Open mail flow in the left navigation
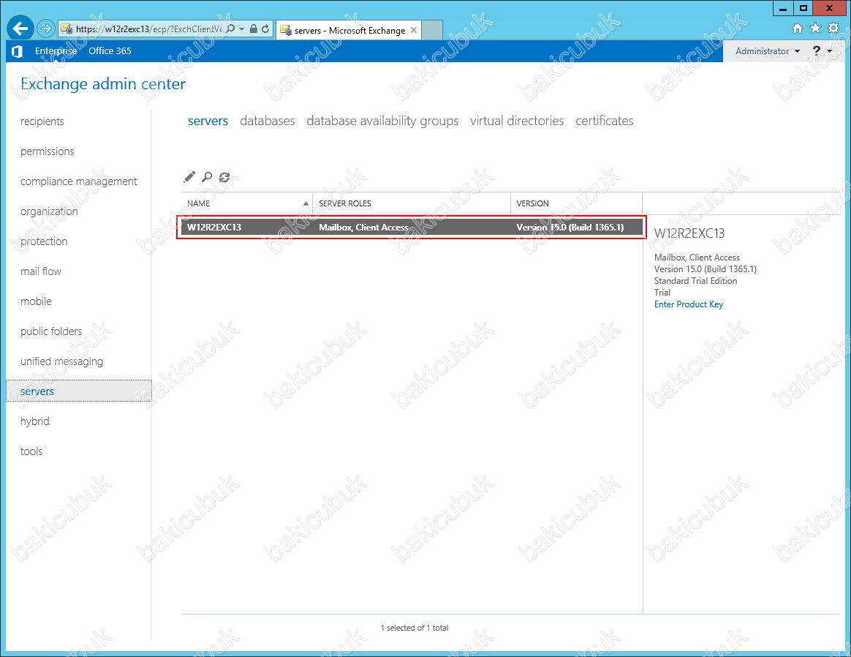Image resolution: width=851 pixels, height=657 pixels. pos(41,271)
